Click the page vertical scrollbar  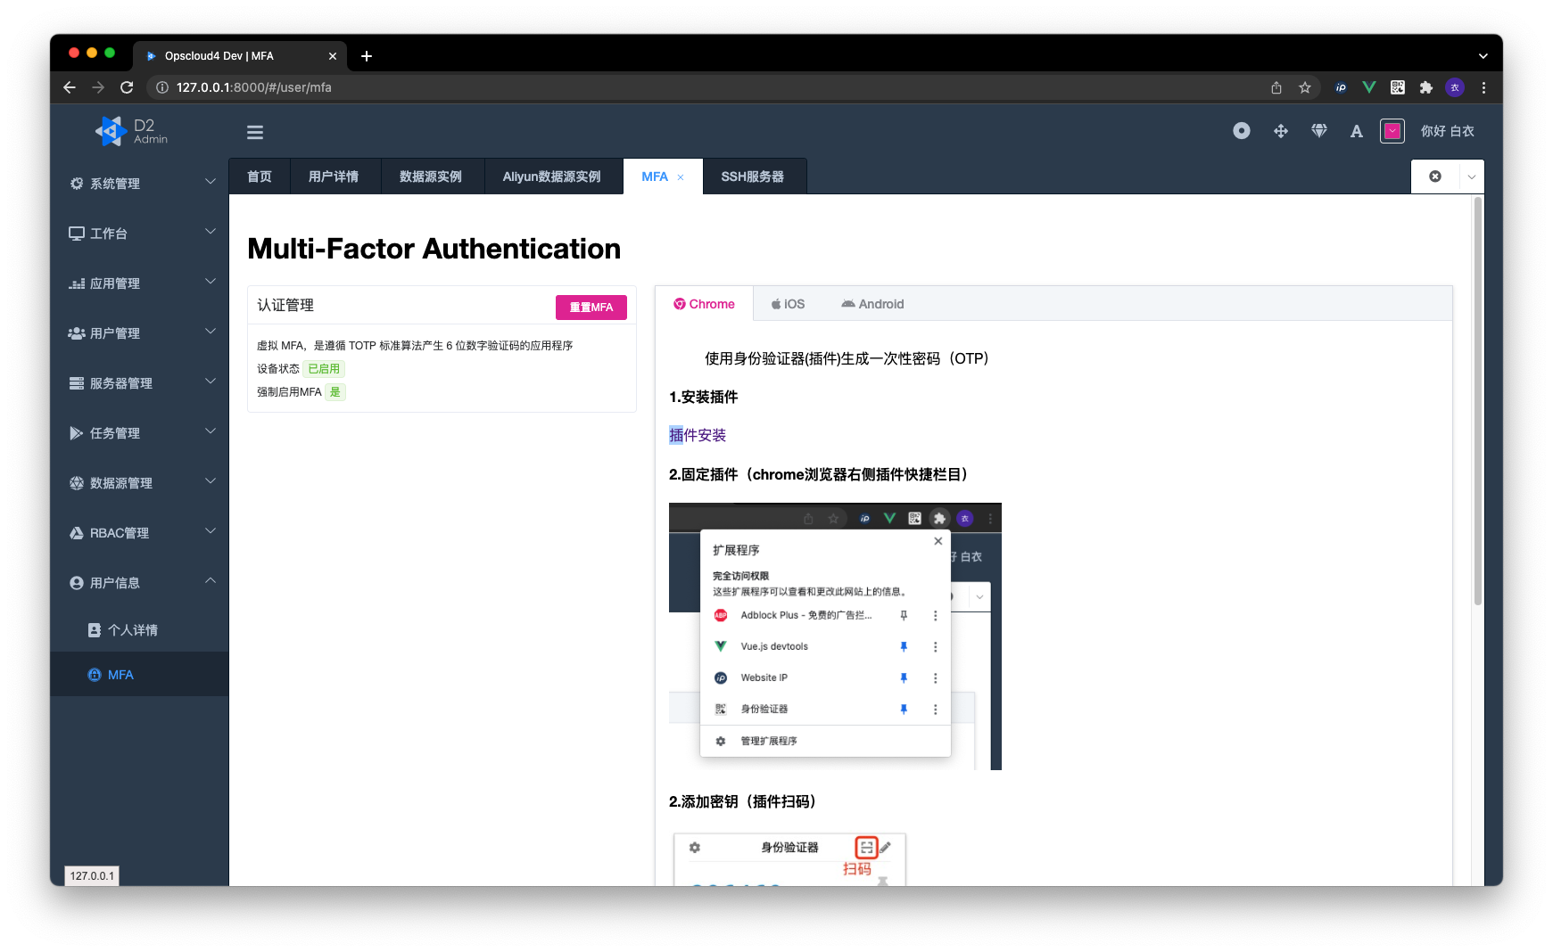1478,401
